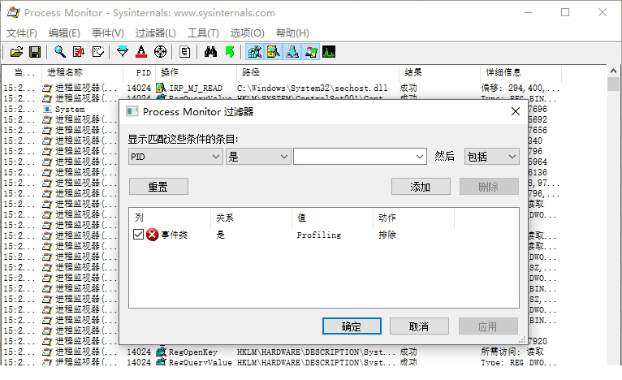The image size is (622, 380).
Task: Toggle Show Process and Thread Activity icon
Action: pos(311,52)
